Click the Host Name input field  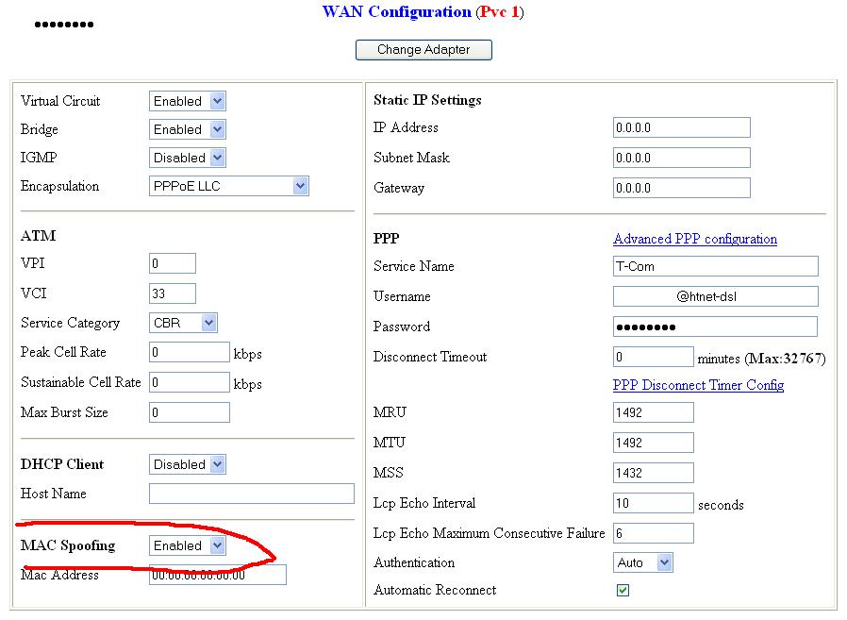pyautogui.click(x=252, y=494)
